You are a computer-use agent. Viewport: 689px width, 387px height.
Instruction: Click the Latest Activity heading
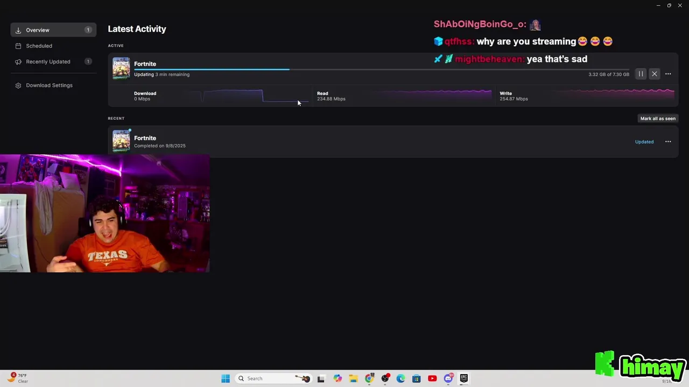pyautogui.click(x=137, y=29)
